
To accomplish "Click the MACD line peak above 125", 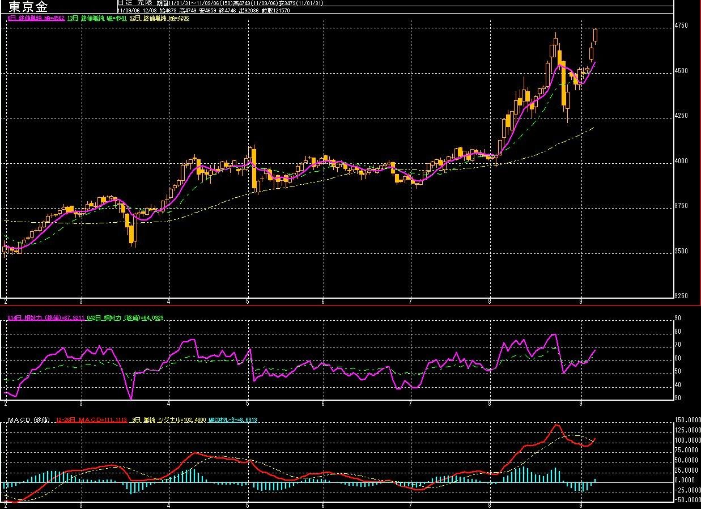I will pos(556,425).
